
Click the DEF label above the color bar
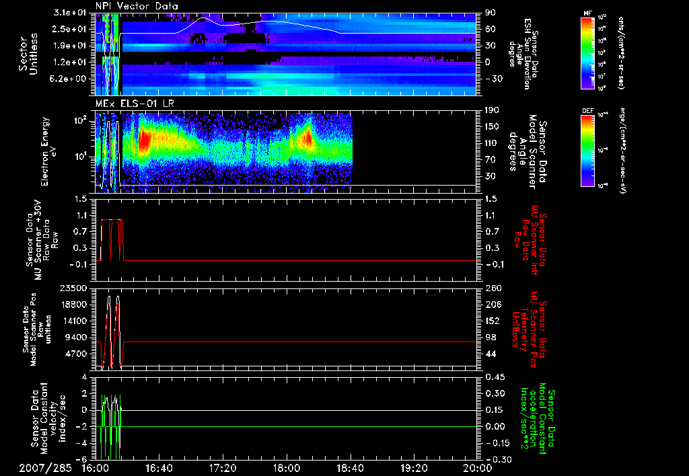(x=588, y=111)
